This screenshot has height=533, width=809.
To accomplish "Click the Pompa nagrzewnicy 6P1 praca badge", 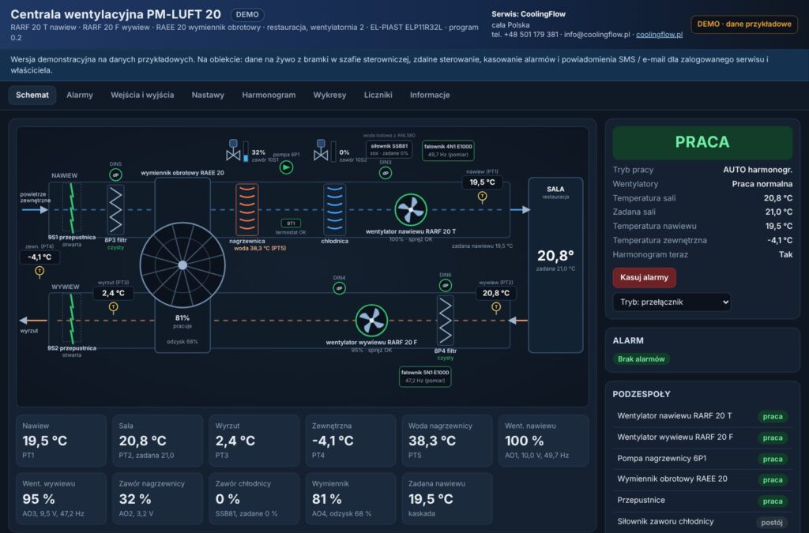I will coord(773,459).
